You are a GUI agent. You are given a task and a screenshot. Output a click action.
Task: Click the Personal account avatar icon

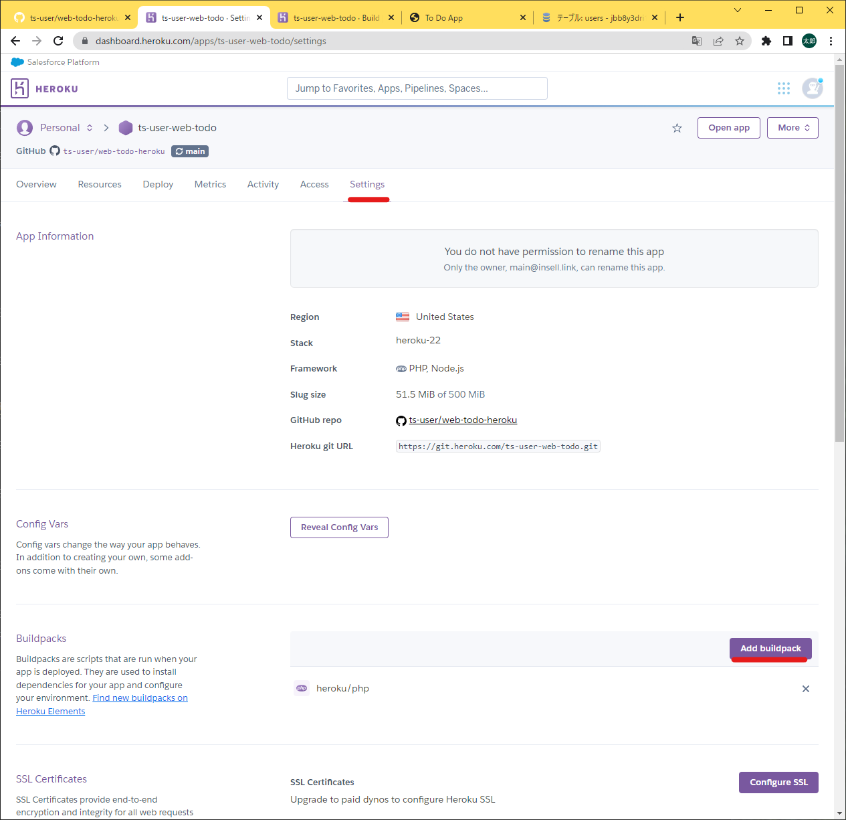(25, 128)
